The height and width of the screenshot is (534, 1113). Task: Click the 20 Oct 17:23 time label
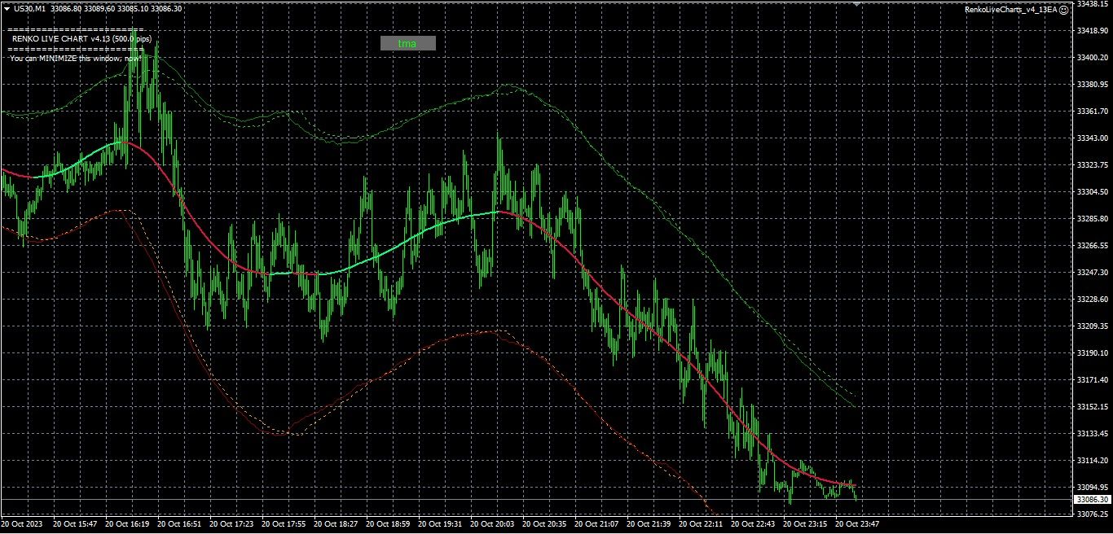tap(231, 525)
